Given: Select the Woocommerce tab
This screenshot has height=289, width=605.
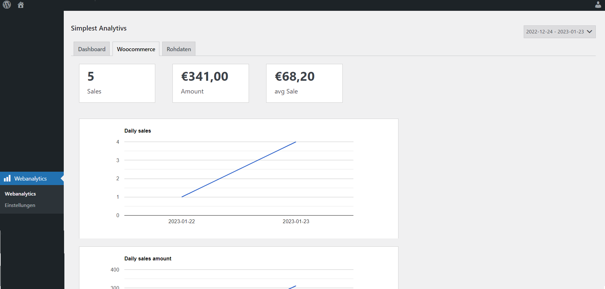Looking at the screenshot, I should pyautogui.click(x=136, y=49).
